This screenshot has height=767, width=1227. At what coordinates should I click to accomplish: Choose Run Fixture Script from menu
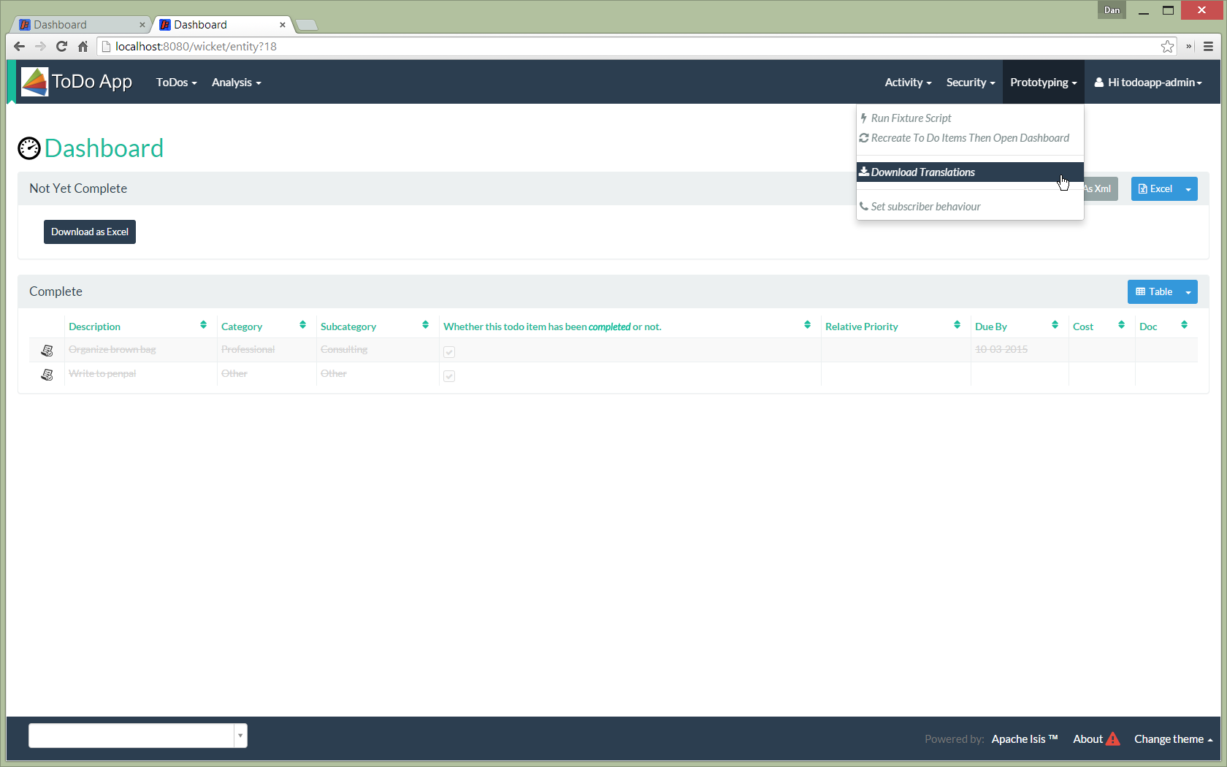911,118
